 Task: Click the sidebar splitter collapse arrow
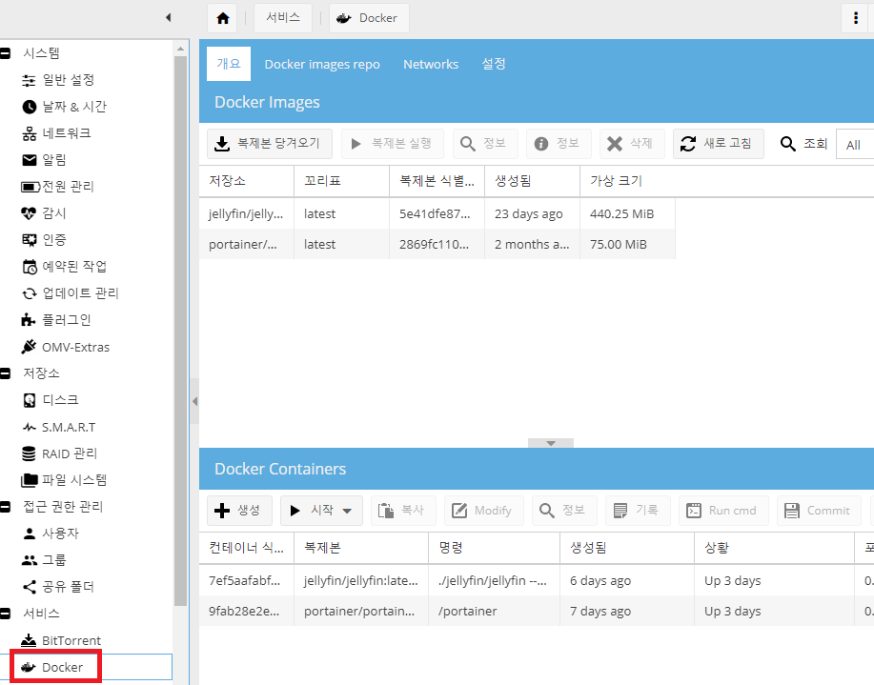(x=194, y=401)
